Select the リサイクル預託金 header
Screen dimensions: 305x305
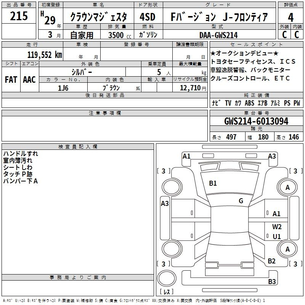[190, 79]
